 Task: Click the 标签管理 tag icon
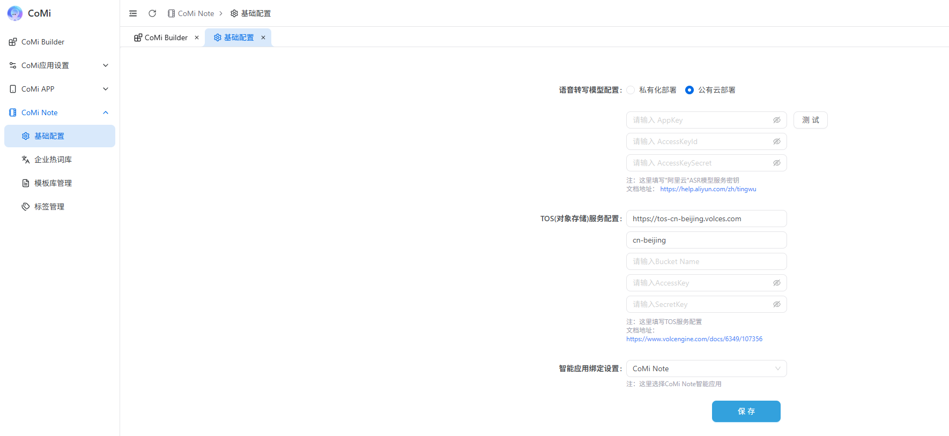pyautogui.click(x=26, y=207)
